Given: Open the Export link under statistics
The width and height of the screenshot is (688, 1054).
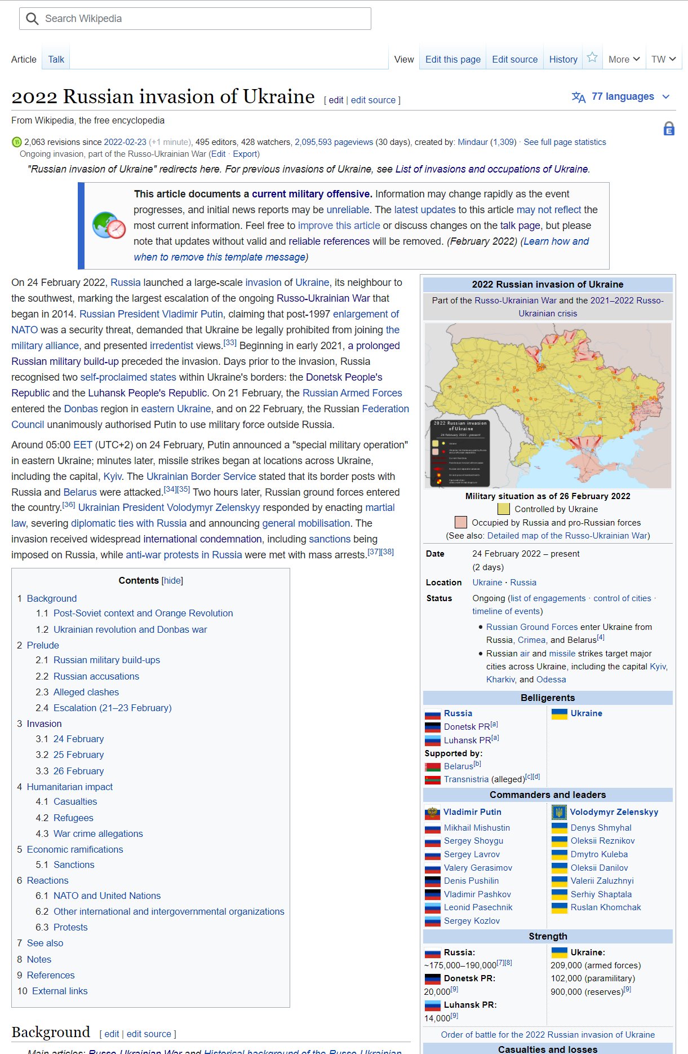Looking at the screenshot, I should [245, 154].
